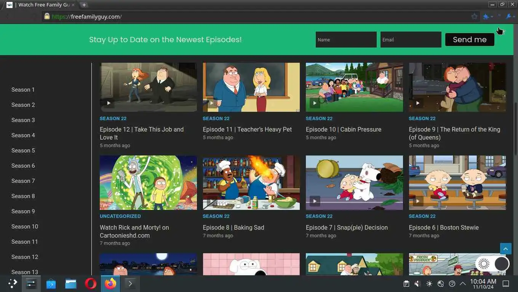Go to Season 9 list
This screenshot has height=292, width=518.
click(x=23, y=211)
